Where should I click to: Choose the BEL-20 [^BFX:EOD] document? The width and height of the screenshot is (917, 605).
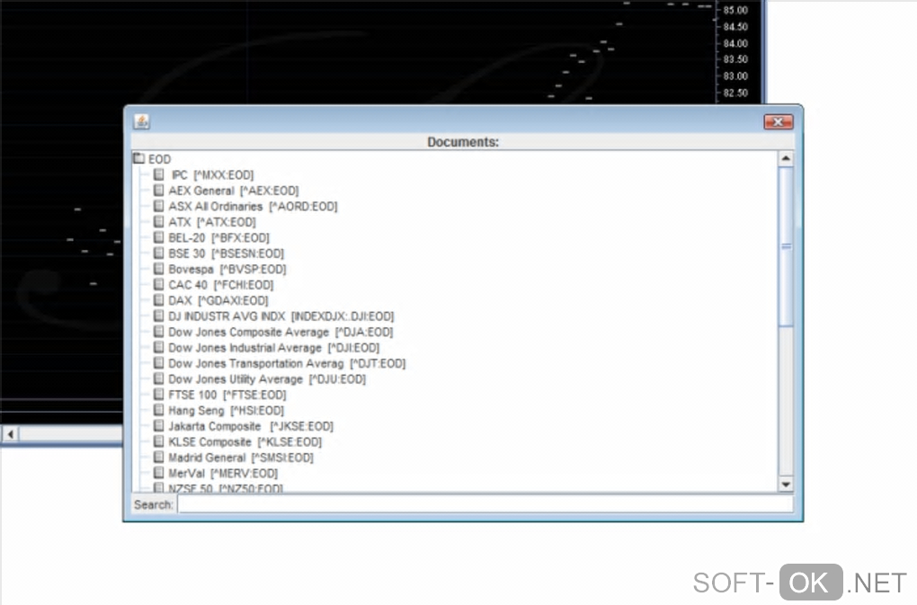pyautogui.click(x=218, y=238)
